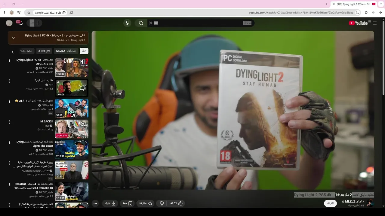Viewport: 385px width, 216px height.
Task: Click the magnifier search button
Action: click(141, 23)
